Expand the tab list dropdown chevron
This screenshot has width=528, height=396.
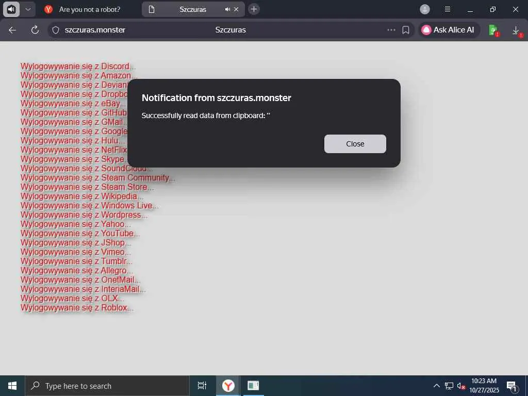tap(28, 9)
